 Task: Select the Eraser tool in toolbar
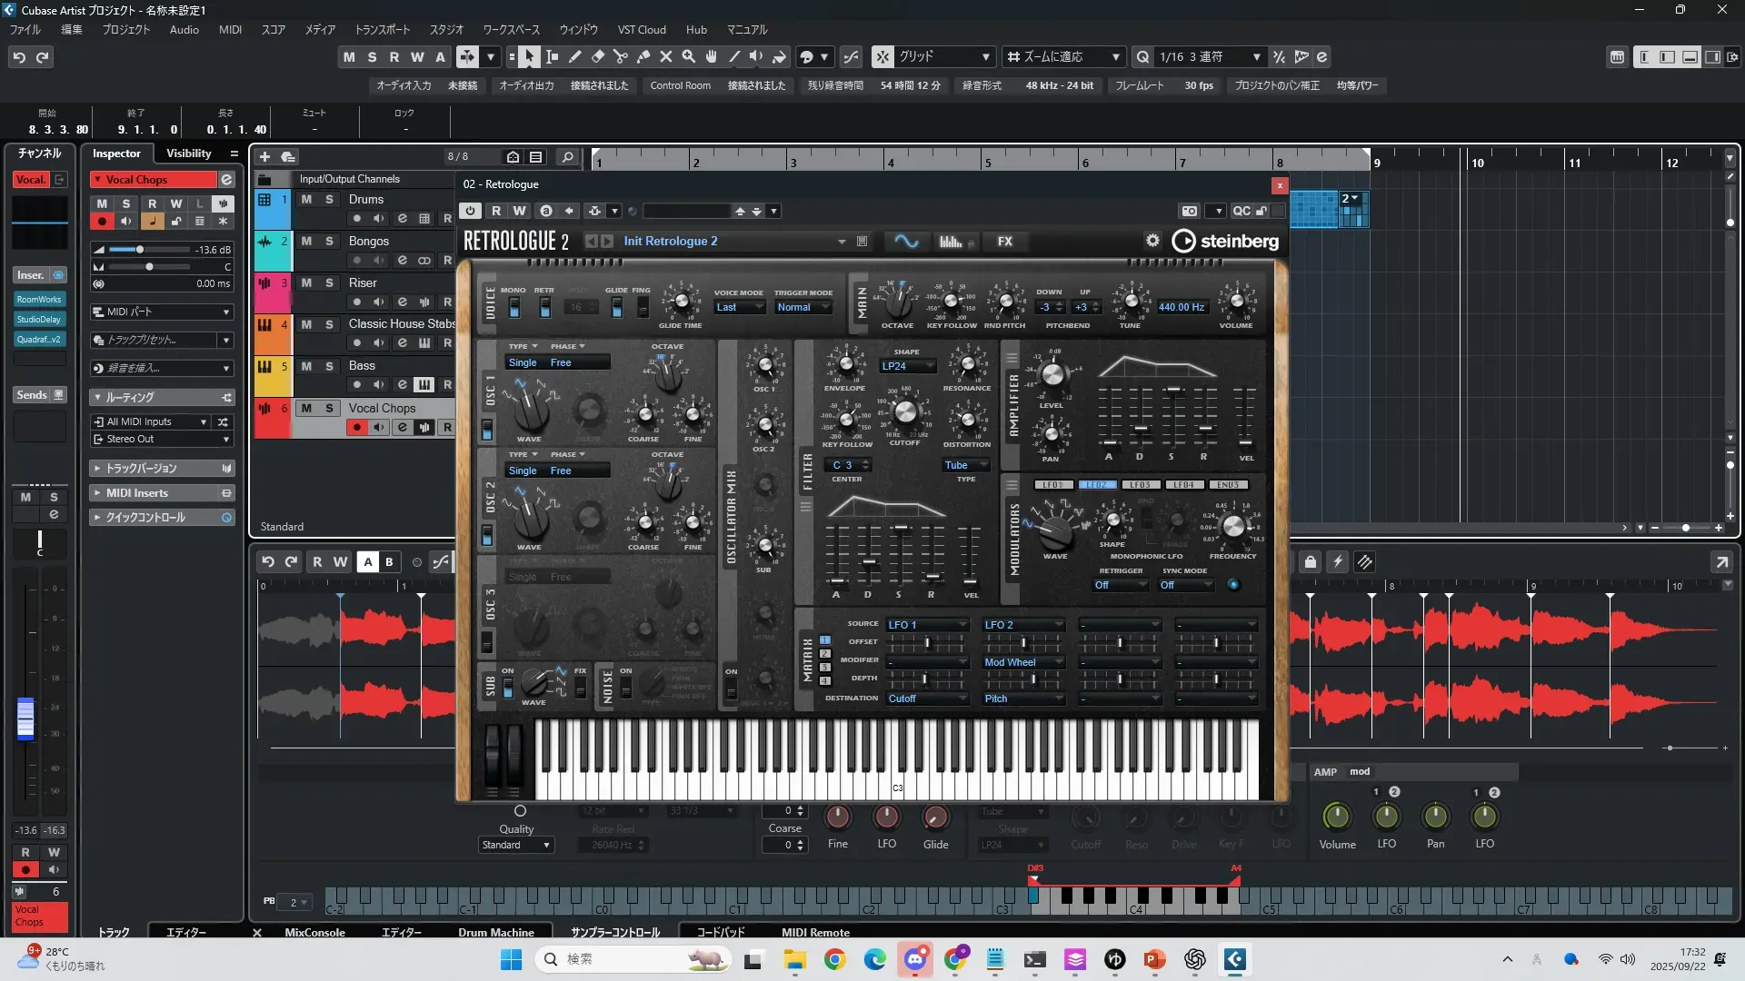coord(598,57)
